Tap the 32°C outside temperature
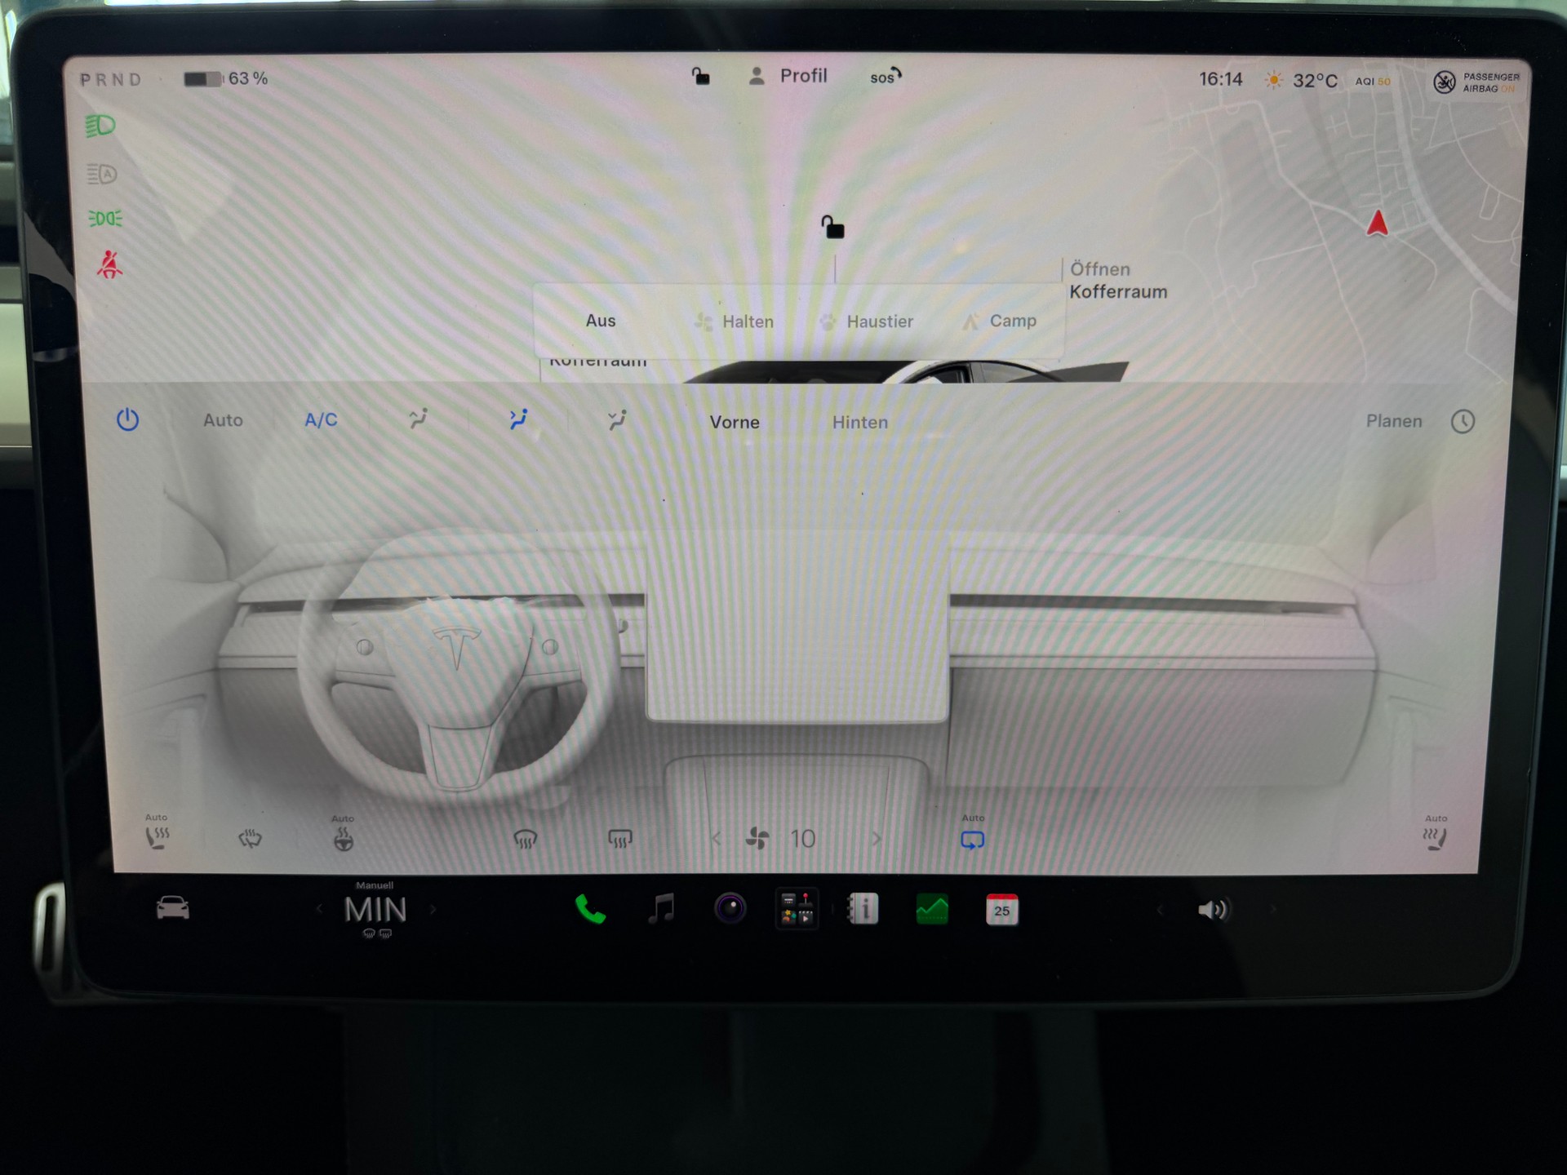 1315,80
